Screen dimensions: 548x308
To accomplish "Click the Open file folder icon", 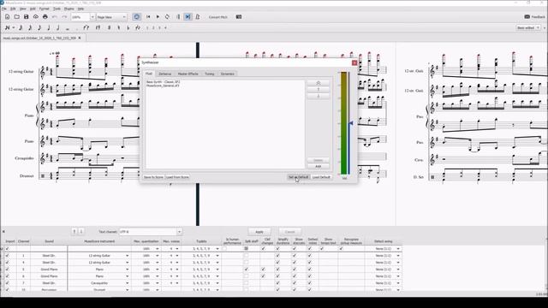I will tap(17, 17).
